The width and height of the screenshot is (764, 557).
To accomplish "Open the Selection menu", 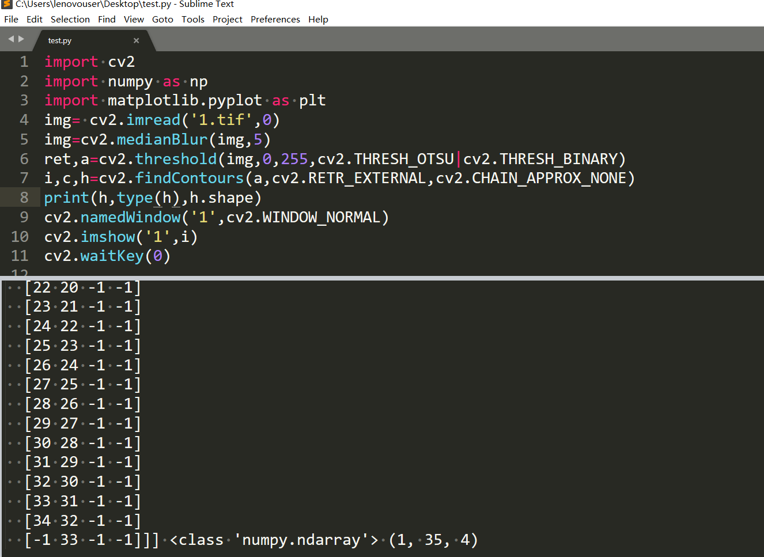I will [x=70, y=19].
